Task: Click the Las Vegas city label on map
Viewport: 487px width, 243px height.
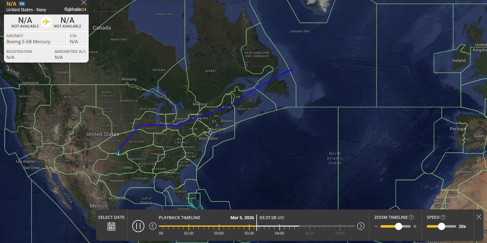Action: pos(61,152)
